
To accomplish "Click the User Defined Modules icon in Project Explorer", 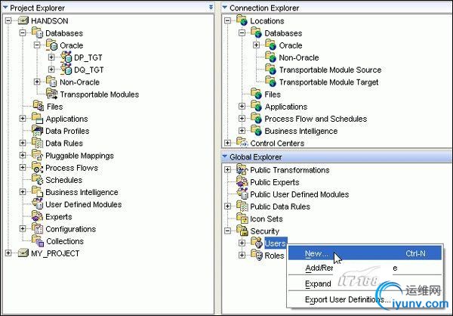I will pos(37,203).
